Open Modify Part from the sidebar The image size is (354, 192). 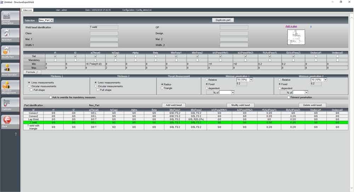[x=10, y=52]
